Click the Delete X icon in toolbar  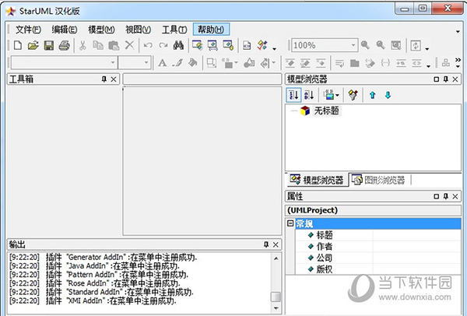(129, 46)
